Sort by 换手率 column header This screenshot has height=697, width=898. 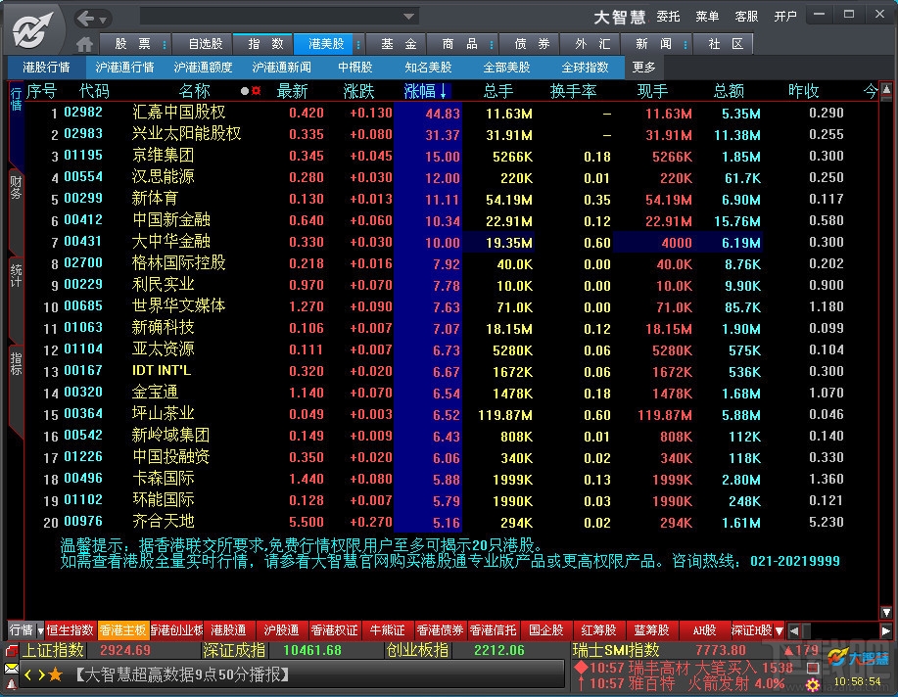[x=573, y=91]
